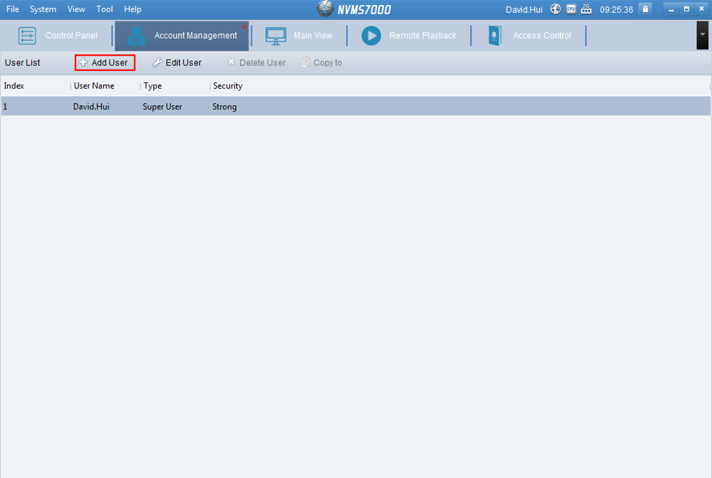Click the padlock lock icon
Image resolution: width=712 pixels, height=478 pixels.
(645, 9)
